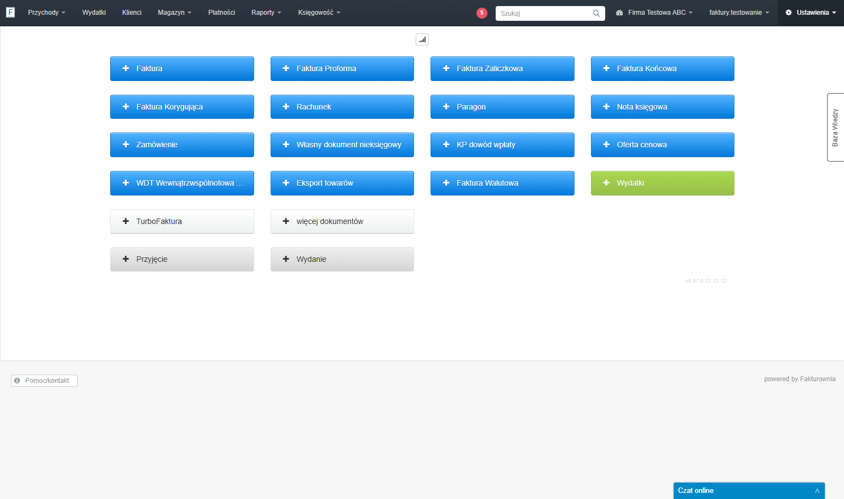Create a new Rachunek

[x=342, y=107]
